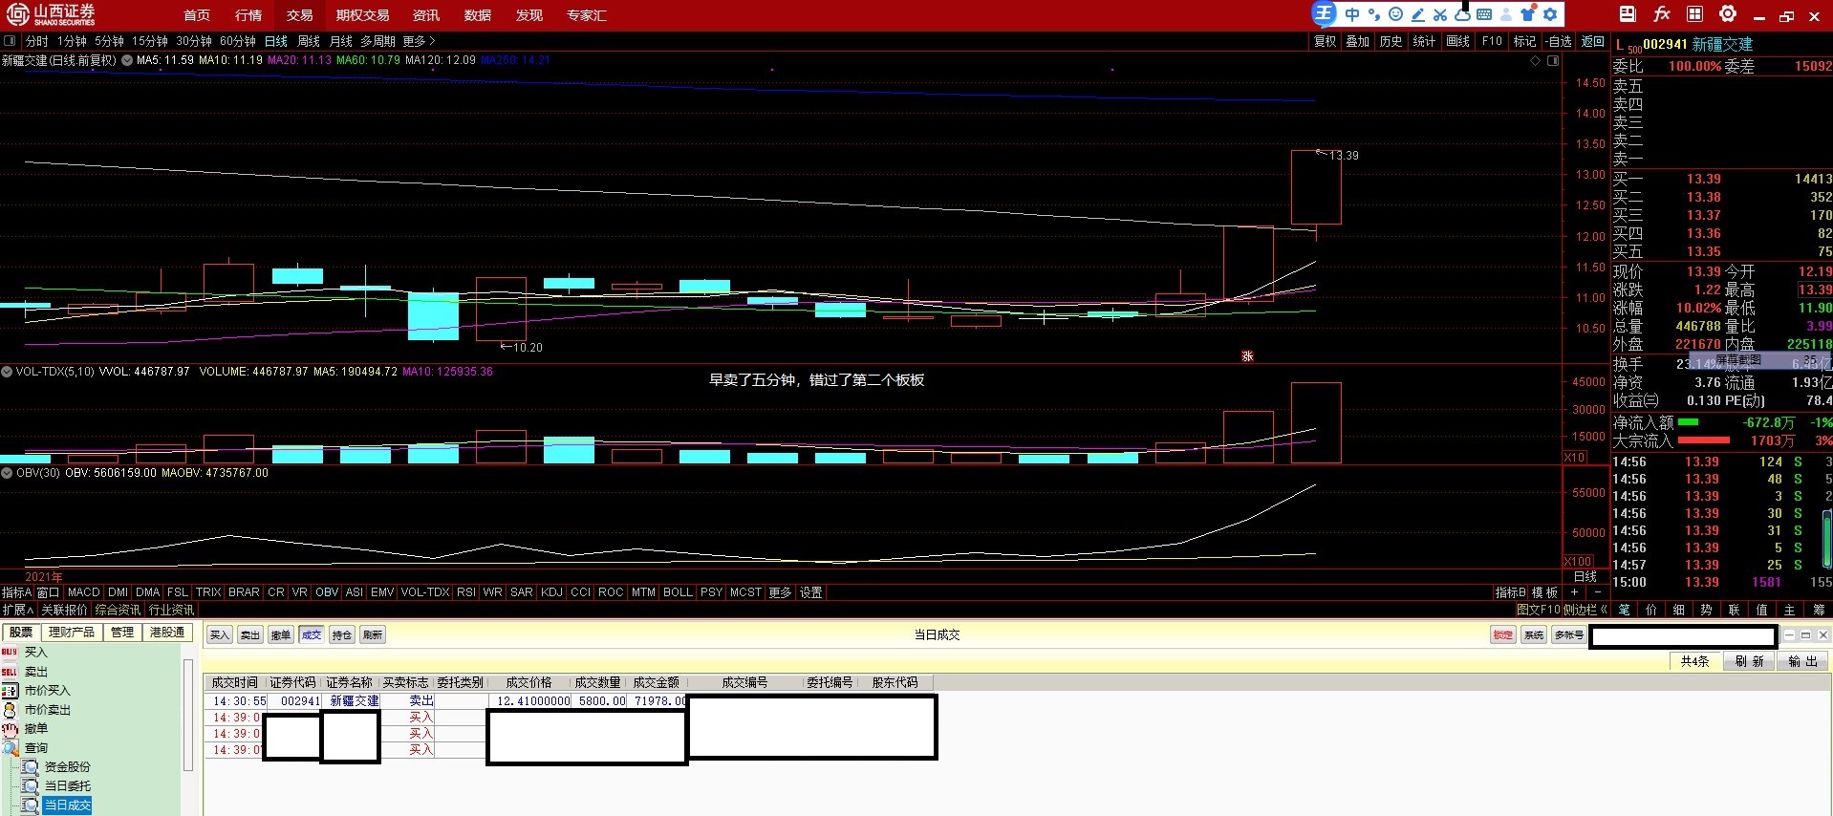The height and width of the screenshot is (816, 1833).
Task: Toggle the 窗口 indicator window button
Action: pyautogui.click(x=48, y=592)
